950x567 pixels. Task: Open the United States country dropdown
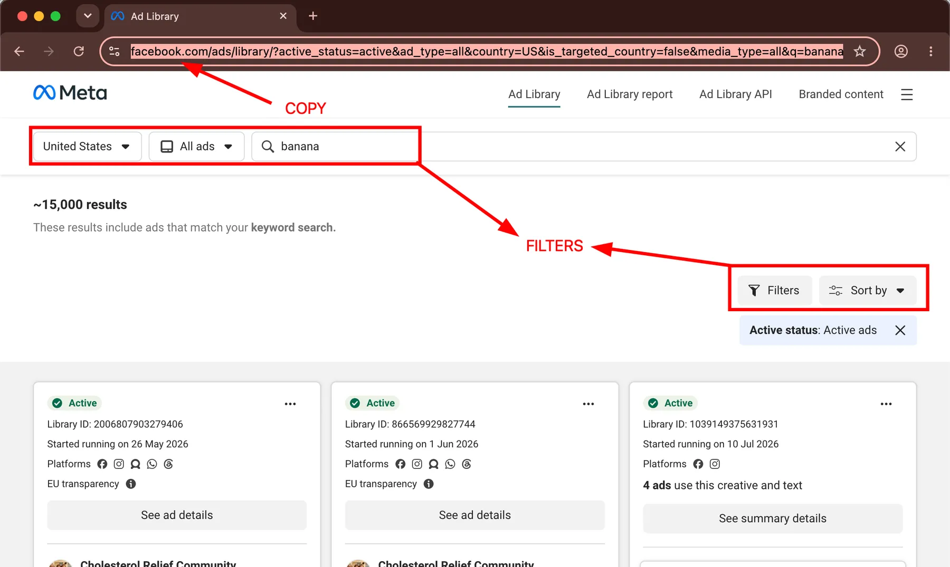(87, 147)
